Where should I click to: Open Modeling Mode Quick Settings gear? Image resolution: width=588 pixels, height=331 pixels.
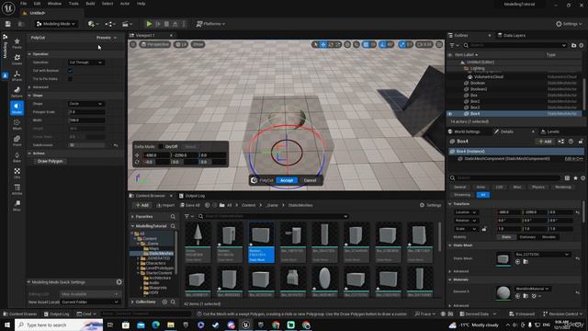119,282
